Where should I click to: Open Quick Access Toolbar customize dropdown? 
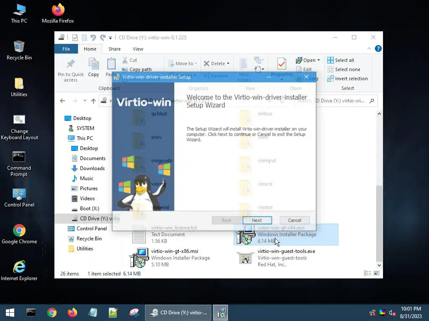(110, 38)
